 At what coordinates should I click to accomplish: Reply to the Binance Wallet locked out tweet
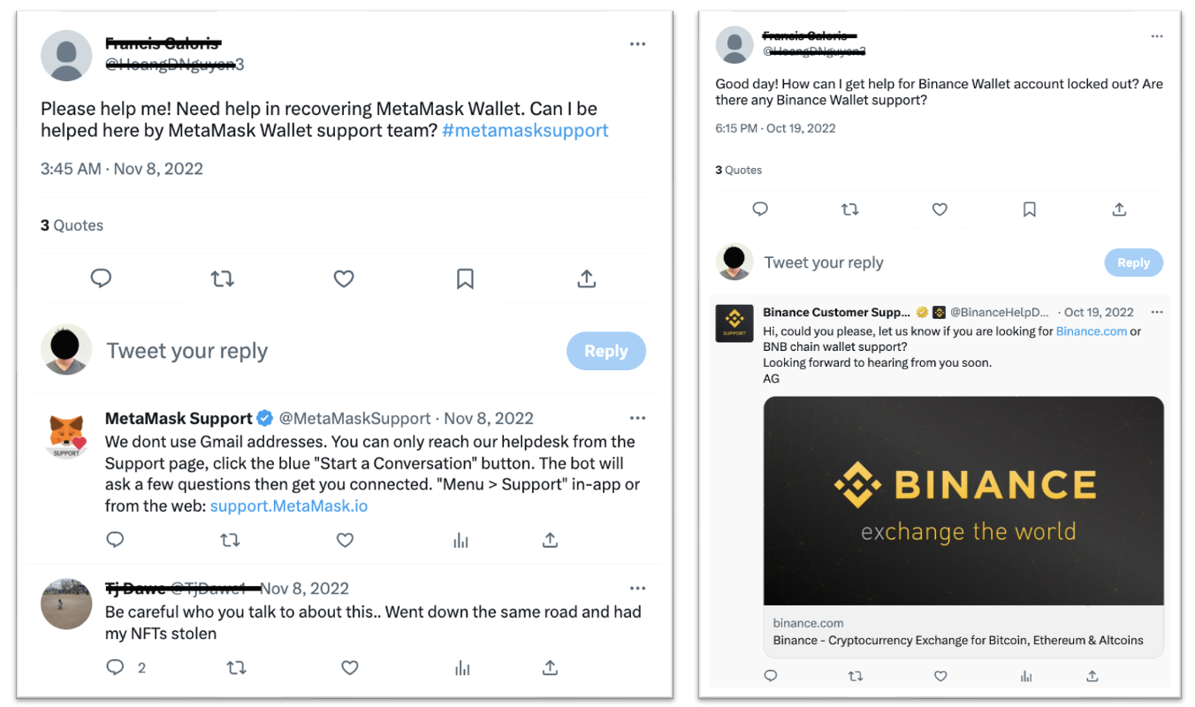[760, 209]
